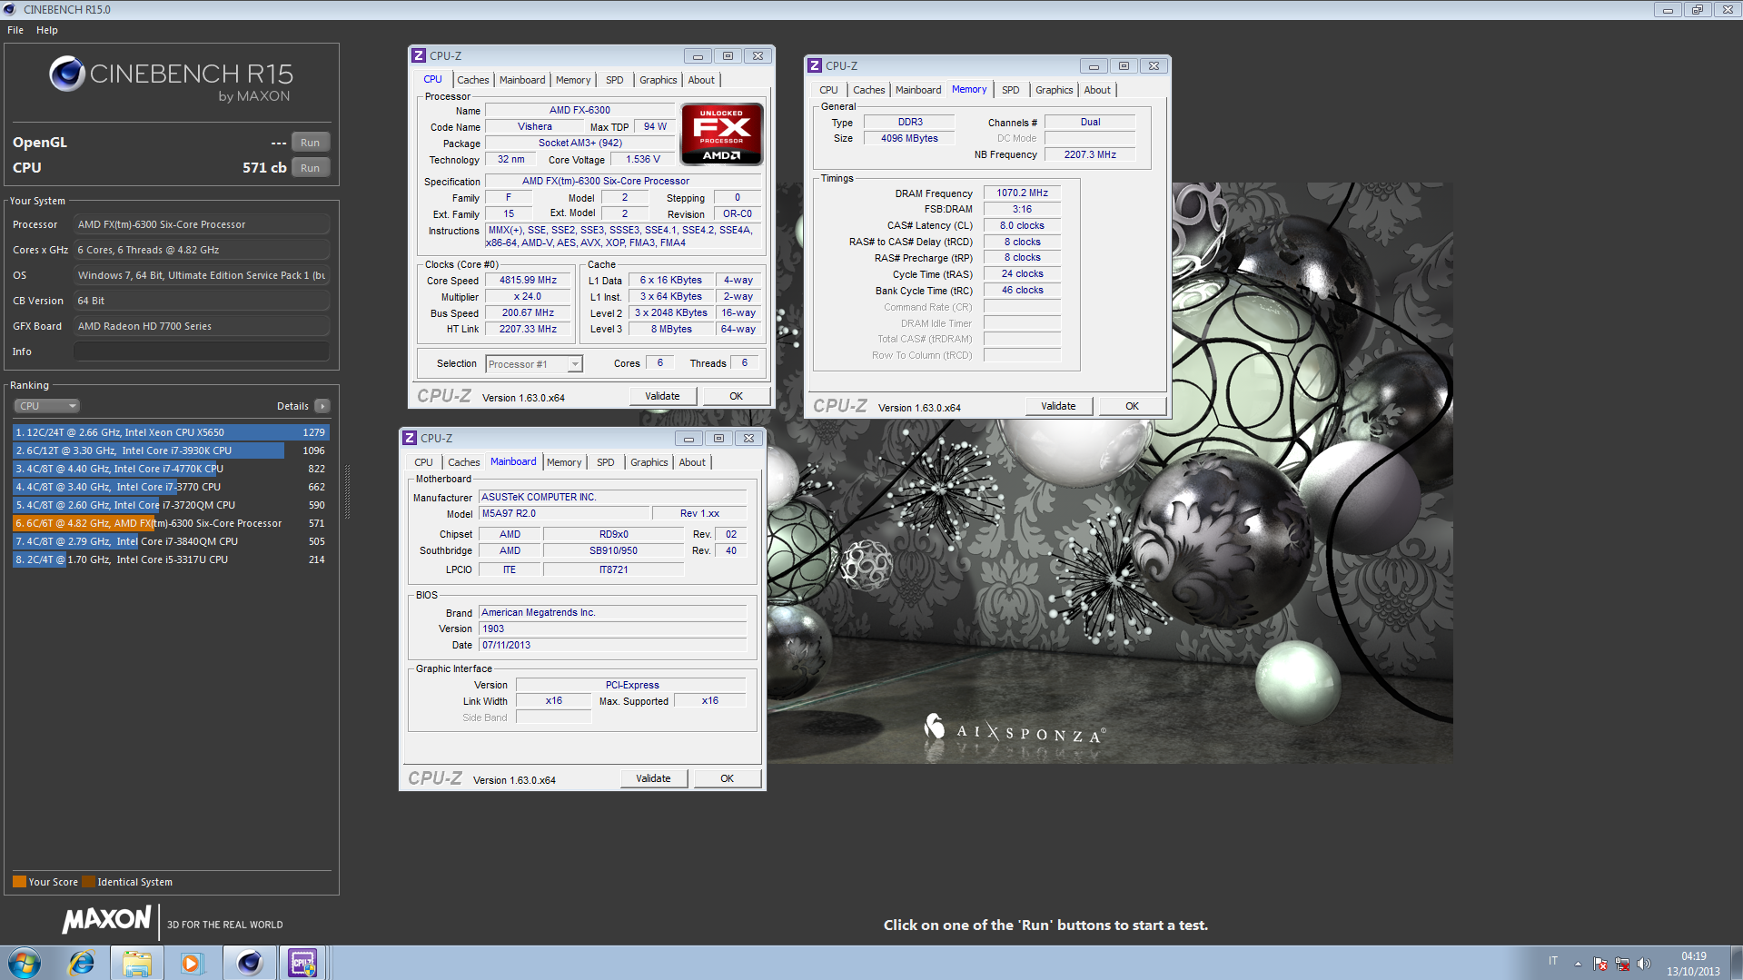Open Memory tab in CPU window
Viewport: 1743px width, 980px height.
click(572, 80)
